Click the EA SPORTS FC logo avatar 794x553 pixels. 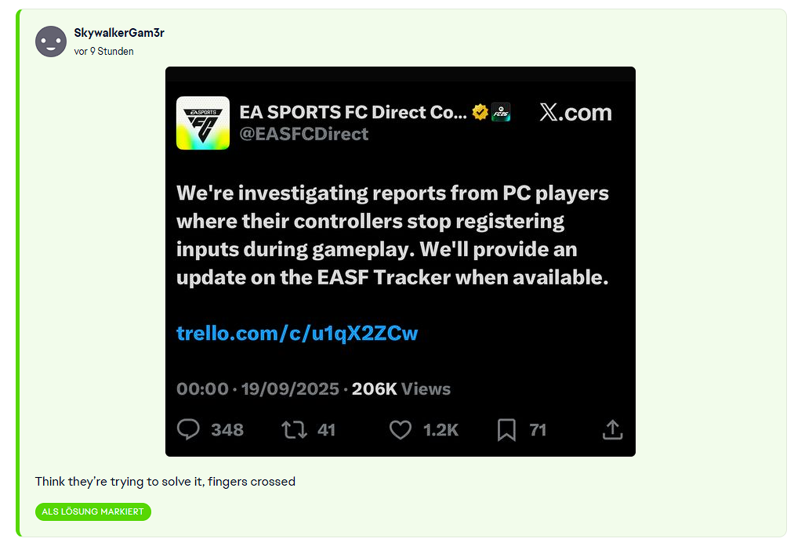click(x=203, y=123)
